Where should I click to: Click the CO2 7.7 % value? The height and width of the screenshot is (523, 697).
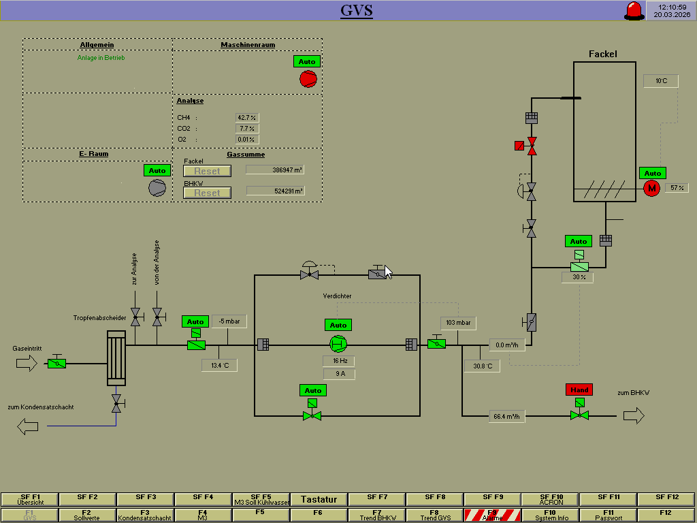(x=247, y=129)
